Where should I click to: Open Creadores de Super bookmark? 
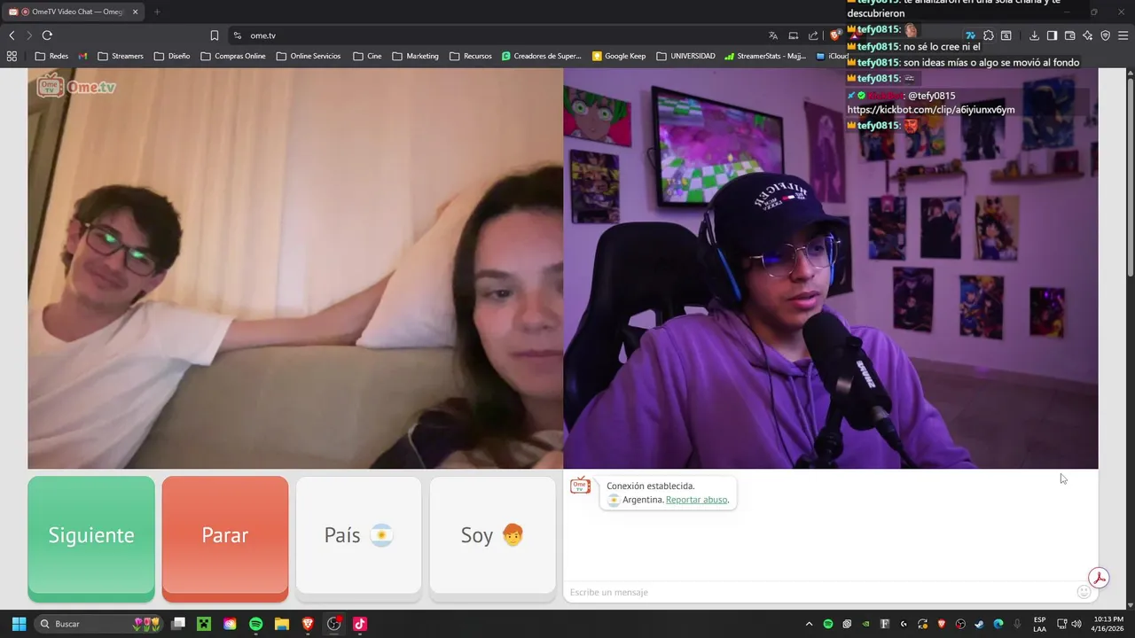click(x=541, y=56)
